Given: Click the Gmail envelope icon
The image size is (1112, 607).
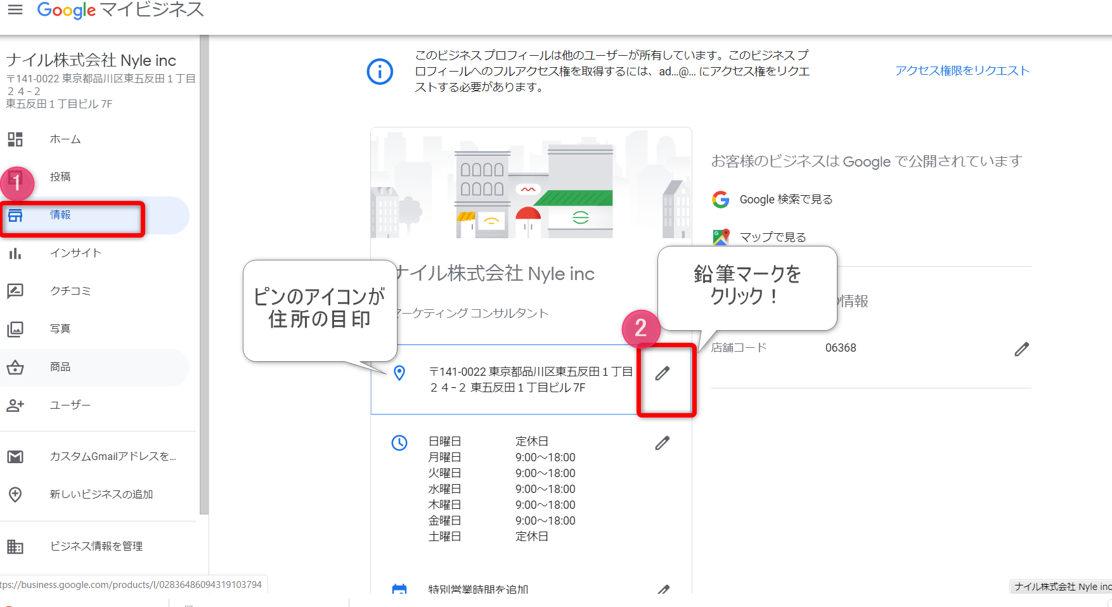Looking at the screenshot, I should pyautogui.click(x=15, y=457).
